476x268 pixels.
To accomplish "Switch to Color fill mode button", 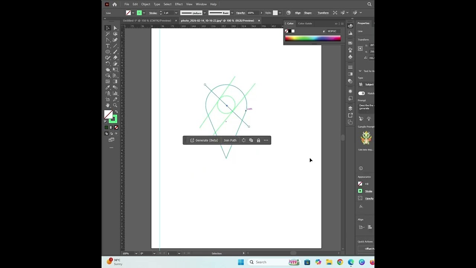I will 106,127.
